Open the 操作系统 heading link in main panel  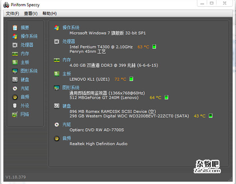pyautogui.click(x=71, y=27)
